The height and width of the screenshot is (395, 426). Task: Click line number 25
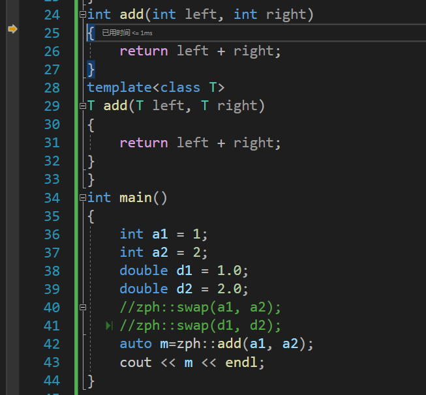pos(52,33)
